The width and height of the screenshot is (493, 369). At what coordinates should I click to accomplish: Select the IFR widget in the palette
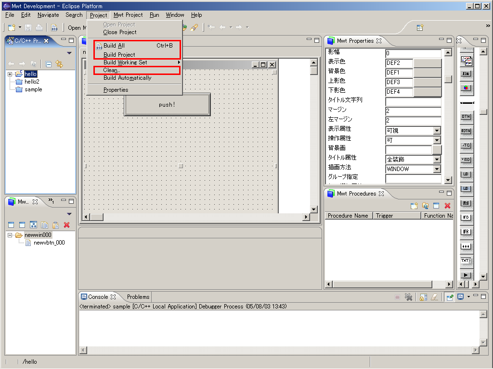click(466, 232)
